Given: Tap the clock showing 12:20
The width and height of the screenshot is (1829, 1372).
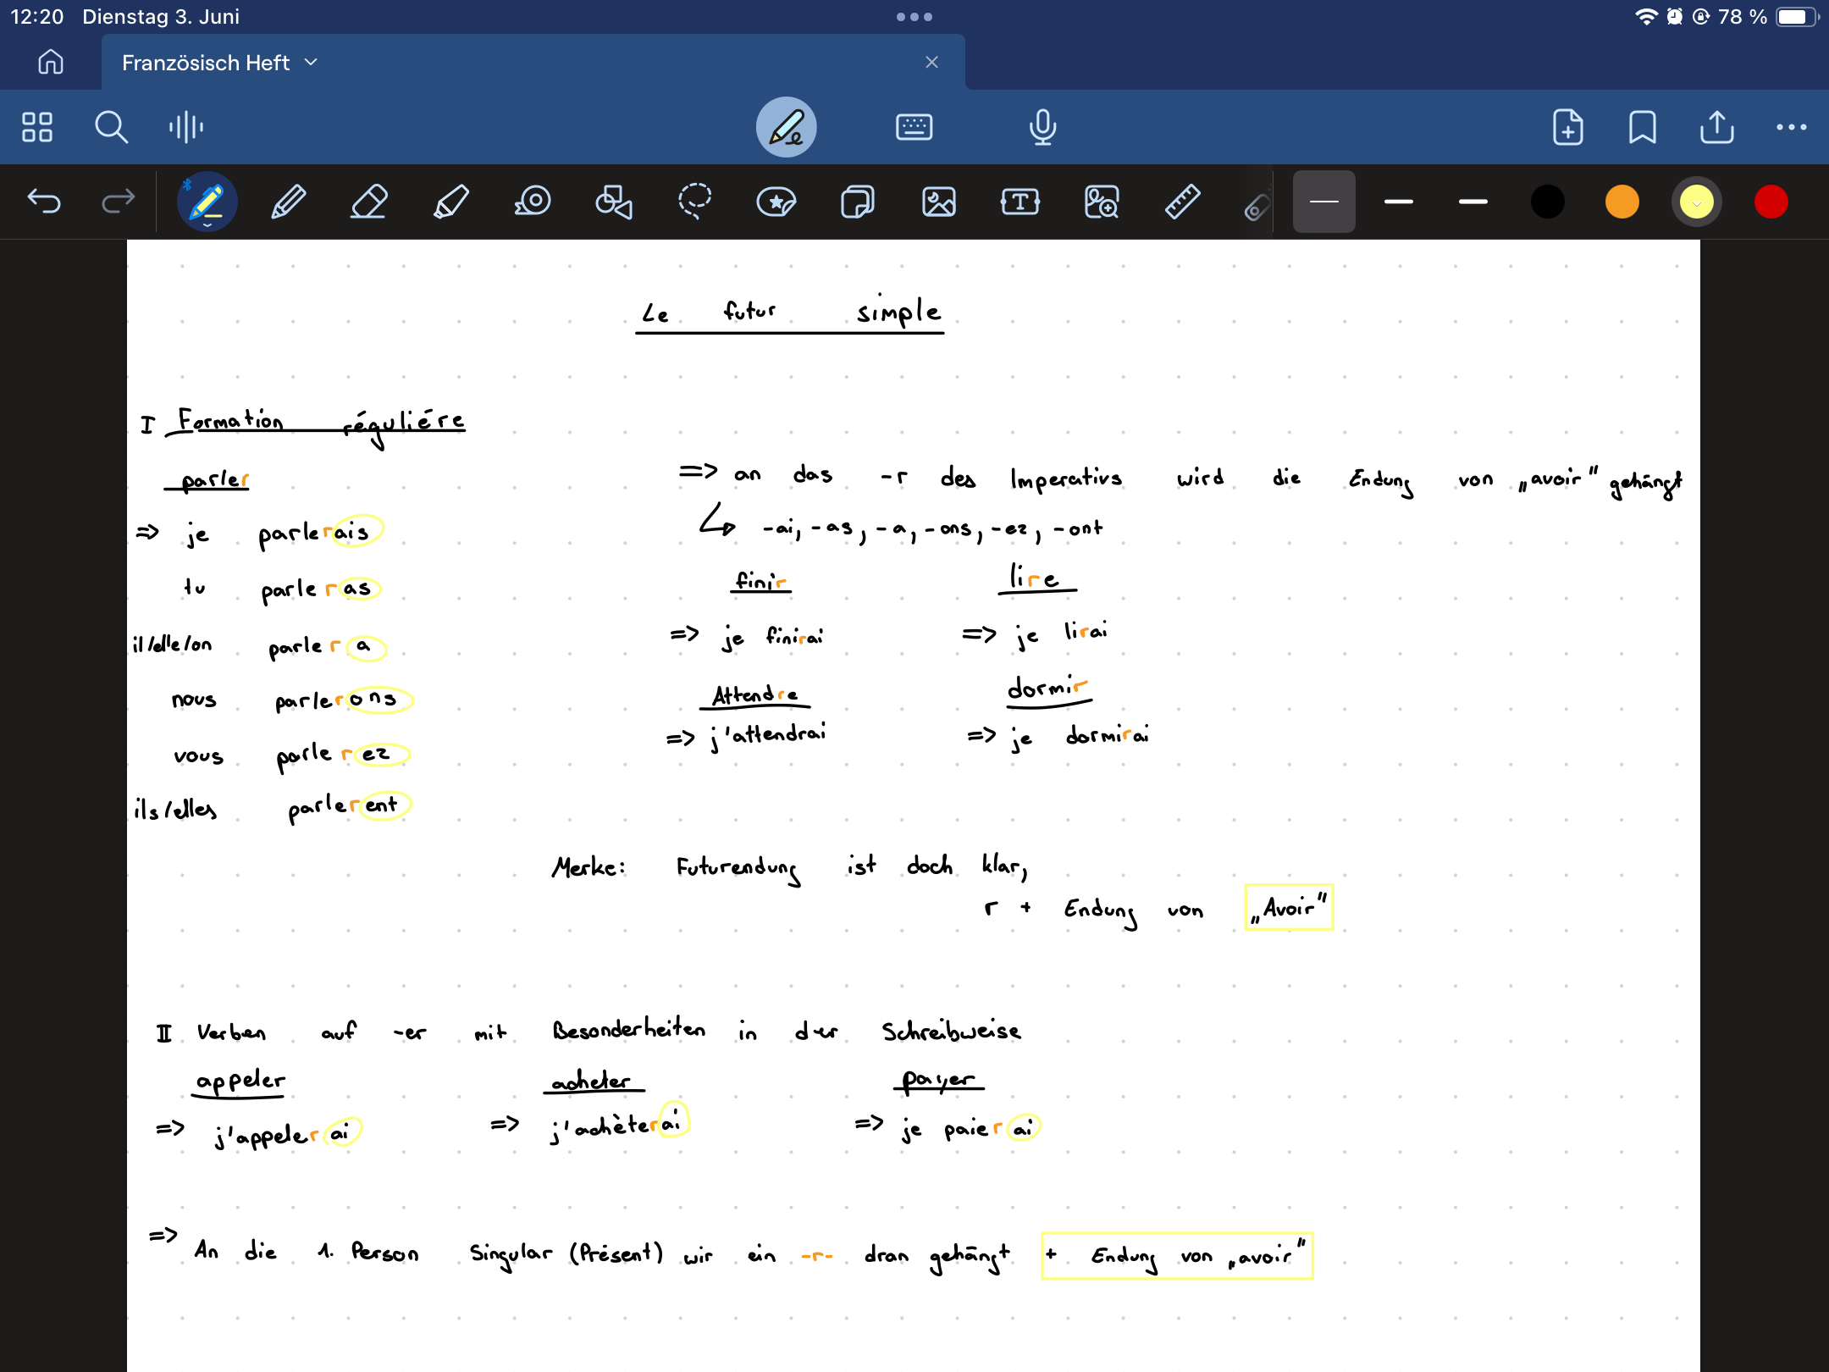Looking at the screenshot, I should pyautogui.click(x=37, y=17).
